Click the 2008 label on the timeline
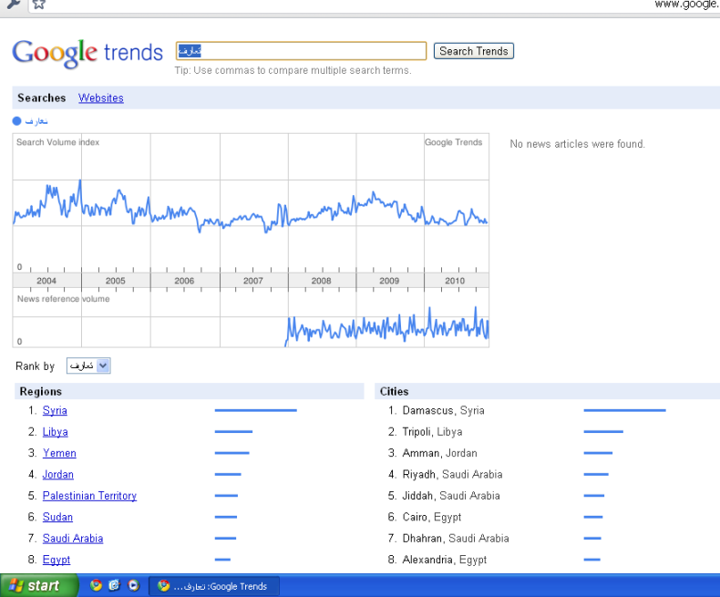The height and width of the screenshot is (597, 720). point(322,281)
